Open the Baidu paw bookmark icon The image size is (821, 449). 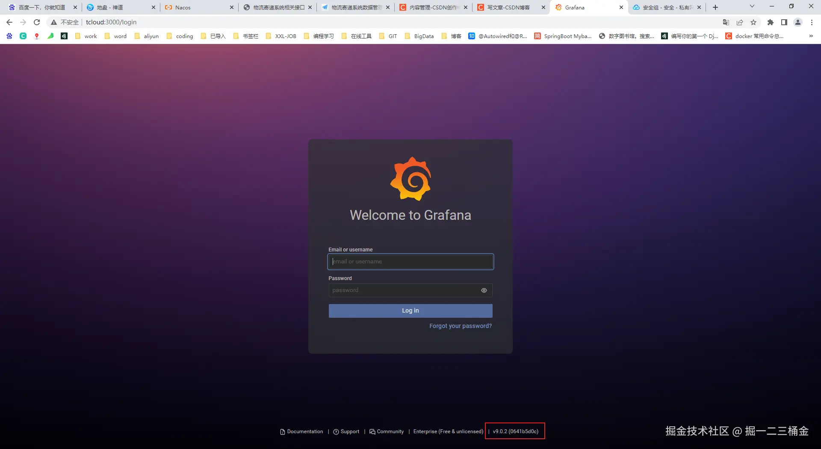(9, 36)
